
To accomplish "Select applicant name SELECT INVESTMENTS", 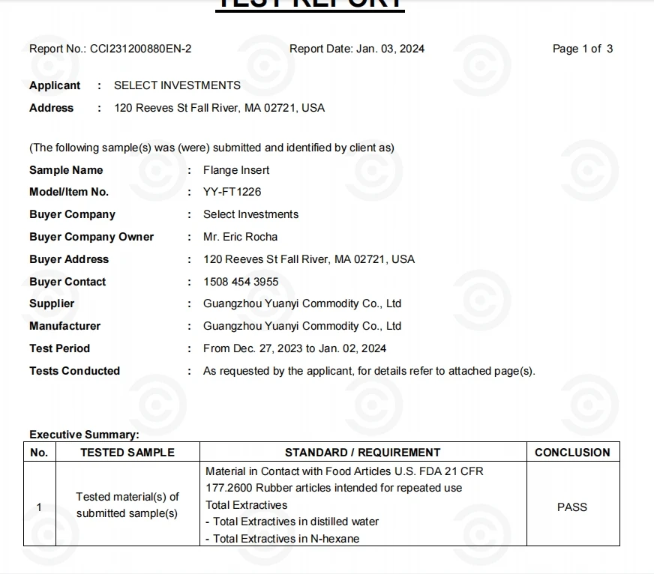I will (x=177, y=85).
